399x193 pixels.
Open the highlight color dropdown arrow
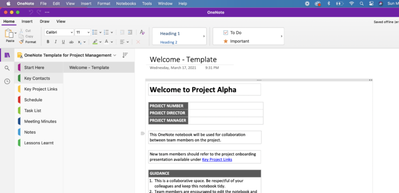[100, 42]
